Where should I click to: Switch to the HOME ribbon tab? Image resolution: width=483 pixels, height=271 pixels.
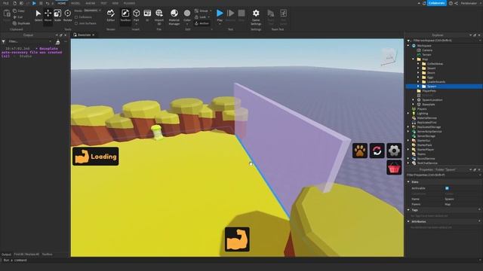pos(62,3)
